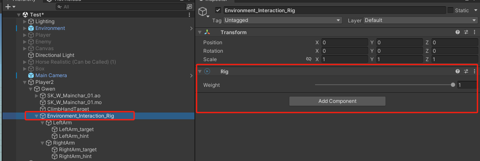Collapse the LeftArm tree node
This screenshot has height=161, width=480.
coord(42,123)
